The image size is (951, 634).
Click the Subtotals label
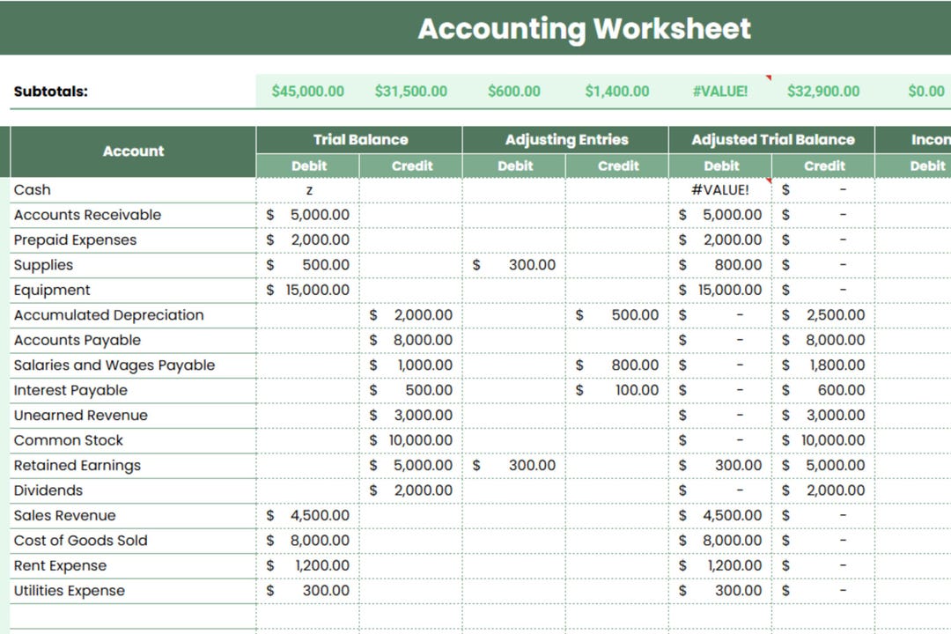[51, 92]
